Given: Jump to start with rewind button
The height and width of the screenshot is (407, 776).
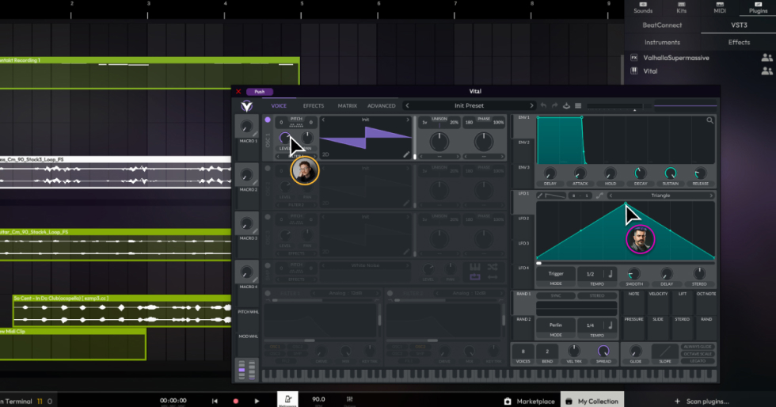Looking at the screenshot, I should click(x=215, y=401).
